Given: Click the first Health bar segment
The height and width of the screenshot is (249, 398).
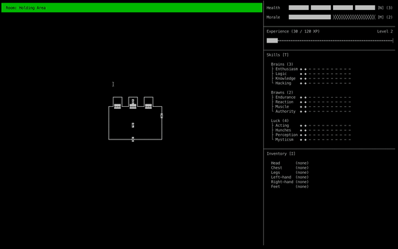Looking at the screenshot, I should coord(298,8).
